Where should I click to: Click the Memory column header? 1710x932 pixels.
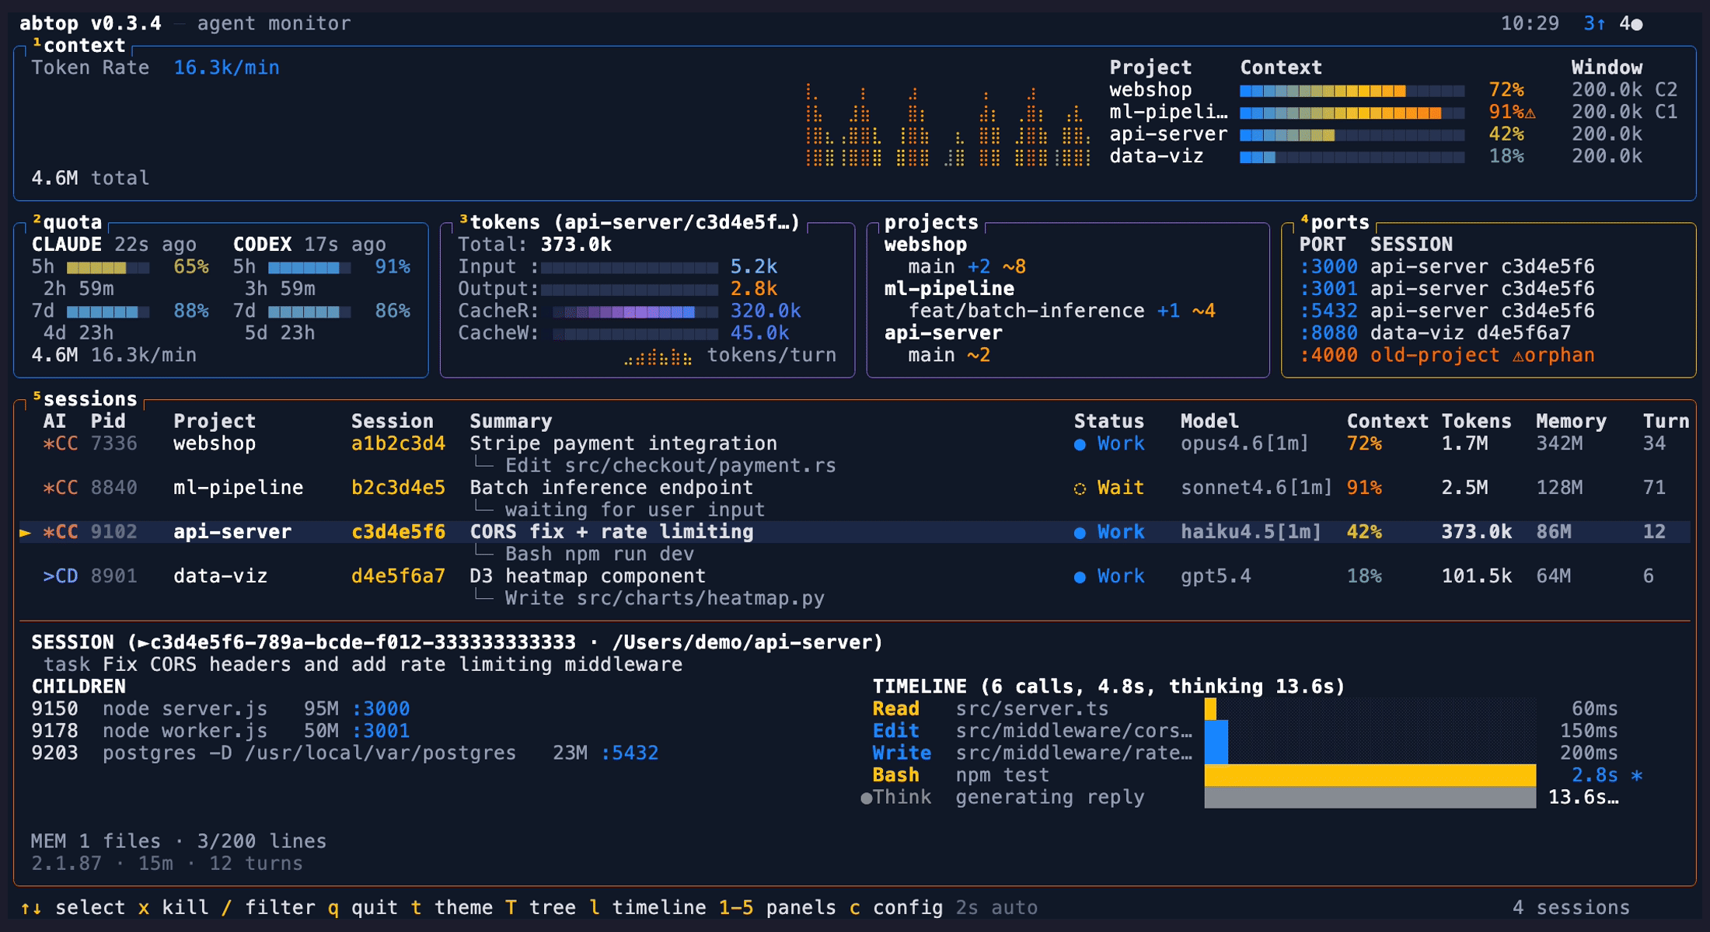(x=1571, y=421)
